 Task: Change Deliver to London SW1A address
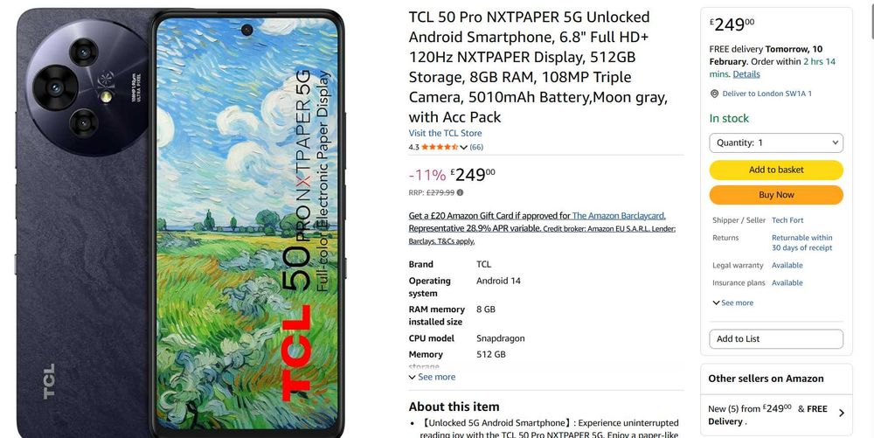[x=767, y=94]
